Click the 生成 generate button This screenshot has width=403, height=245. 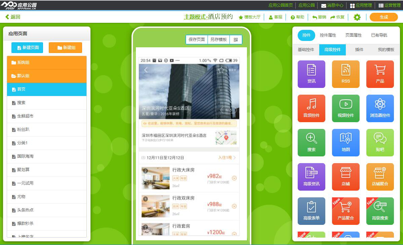(383, 17)
